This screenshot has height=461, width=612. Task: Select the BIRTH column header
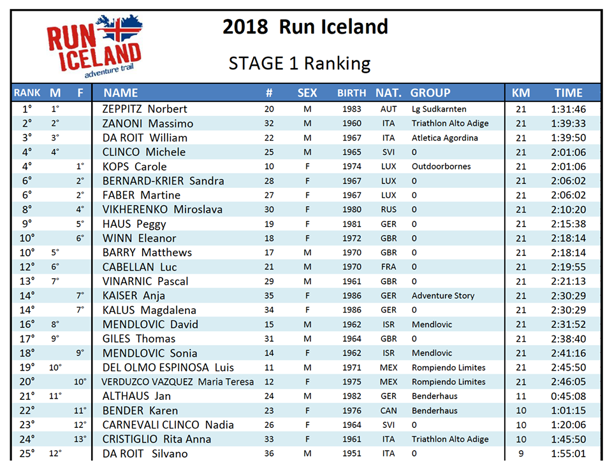pos(352,93)
